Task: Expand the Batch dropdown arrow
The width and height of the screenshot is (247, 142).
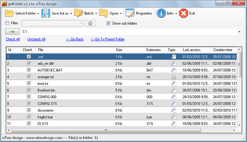Action: click(x=96, y=13)
